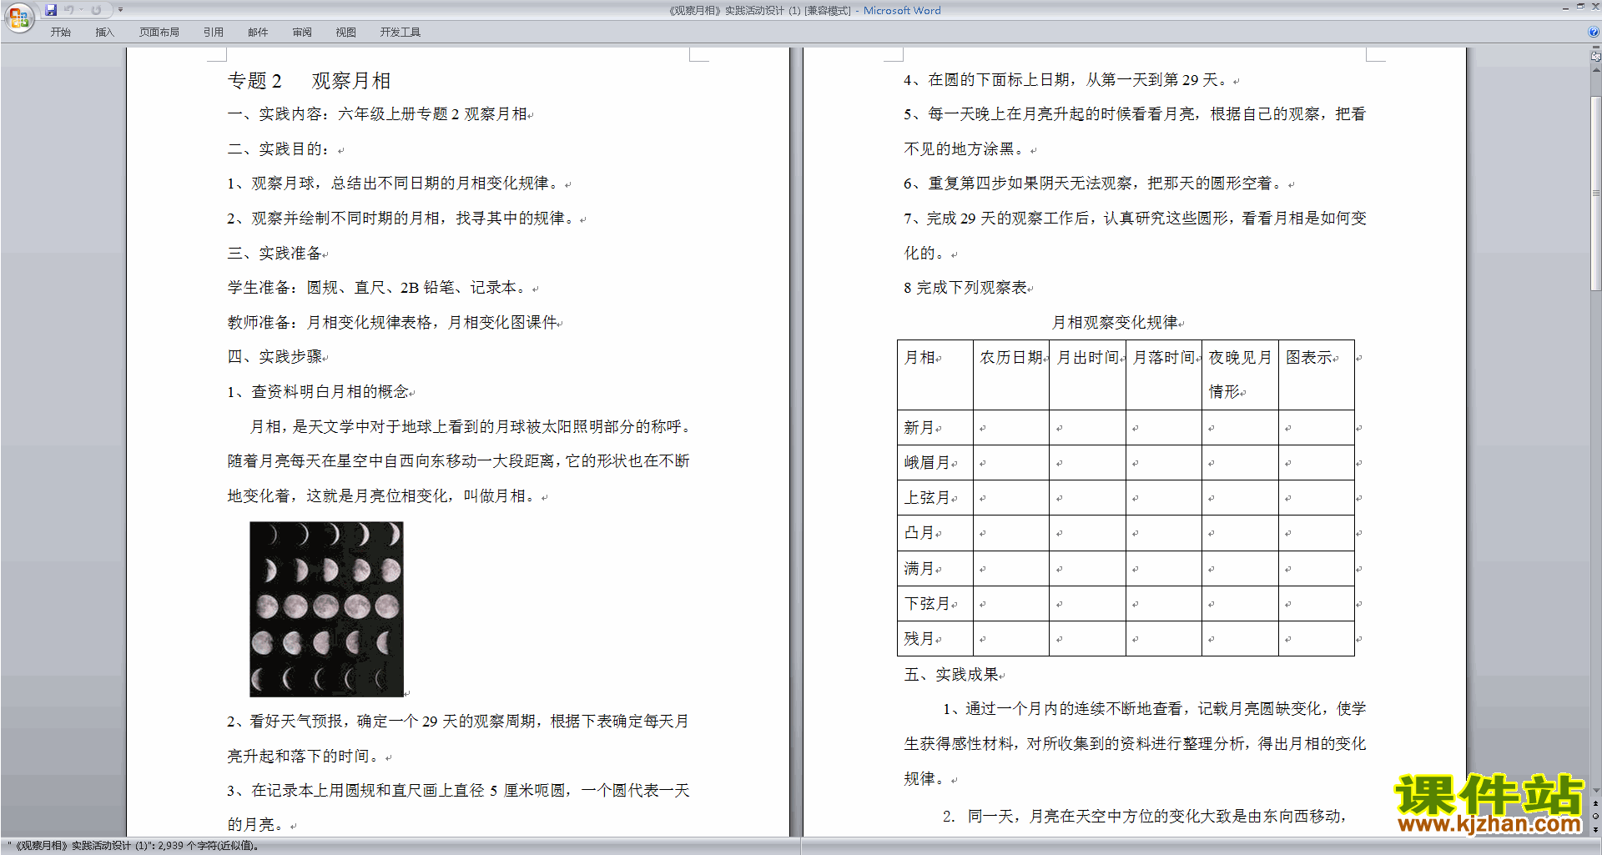The image size is (1602, 855).
Task: Click the 残月 row label cell
Action: pos(935,638)
